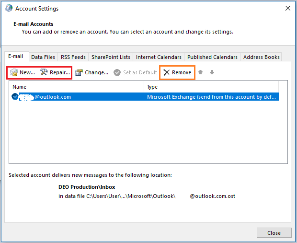This screenshot has height=243, width=297.
Task: Click the DEO Production\Inbox location text
Action: [87, 187]
